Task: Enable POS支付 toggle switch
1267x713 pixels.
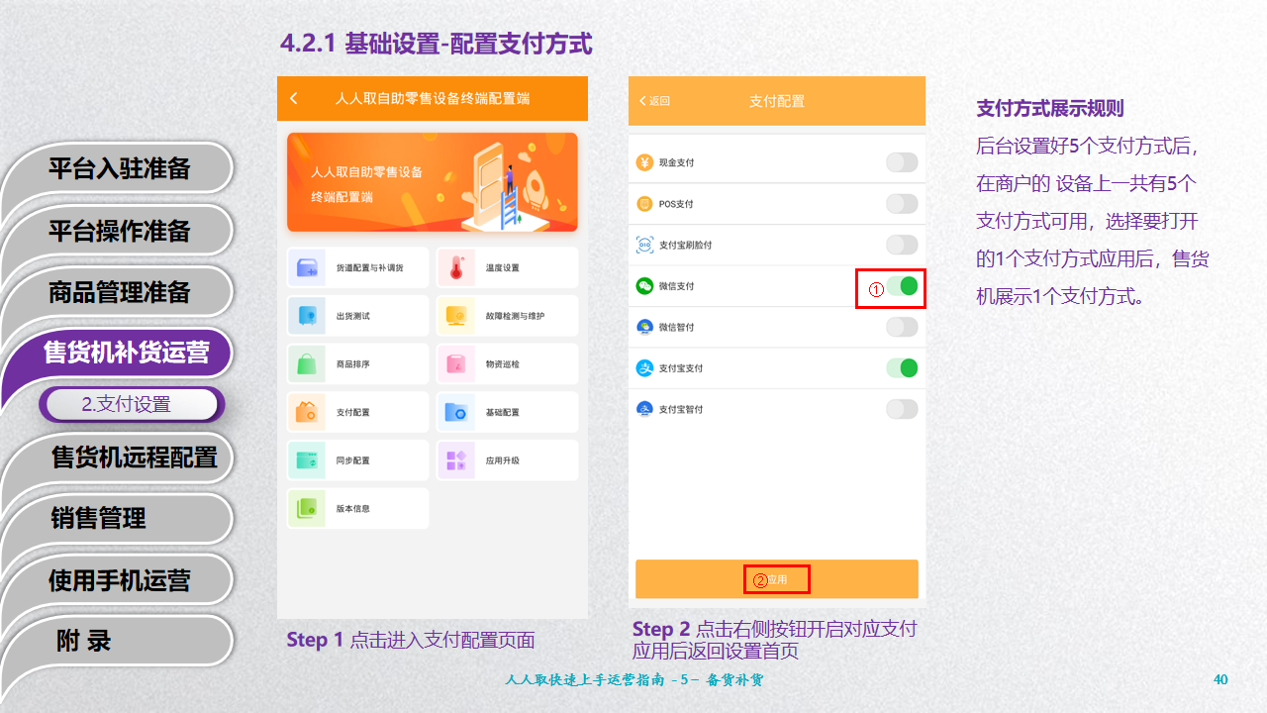Action: pos(902,204)
